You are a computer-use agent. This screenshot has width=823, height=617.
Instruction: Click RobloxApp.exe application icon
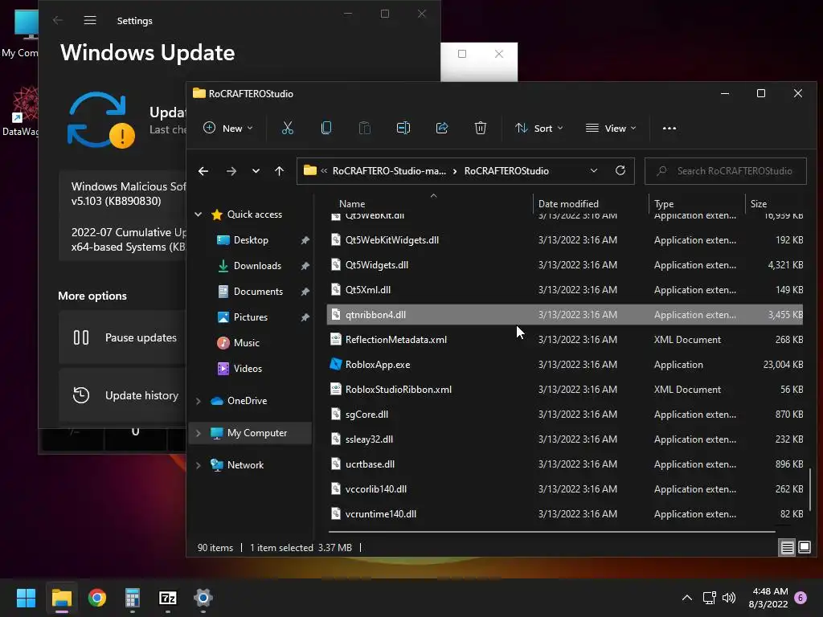pyautogui.click(x=335, y=364)
